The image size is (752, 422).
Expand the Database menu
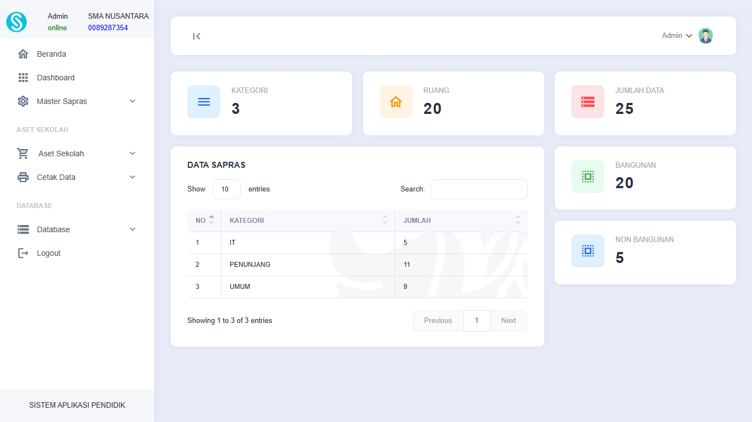point(77,229)
